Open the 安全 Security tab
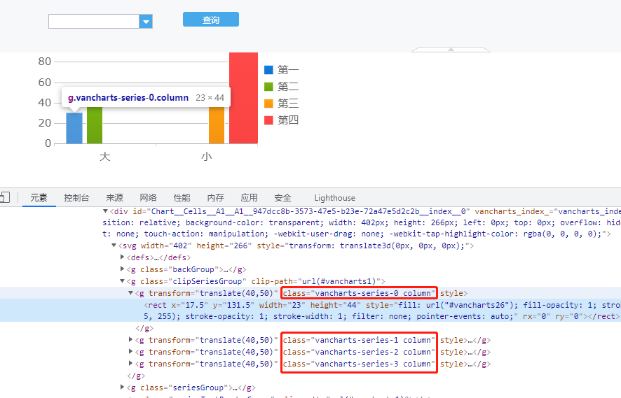The height and width of the screenshot is (398, 621). coord(282,198)
